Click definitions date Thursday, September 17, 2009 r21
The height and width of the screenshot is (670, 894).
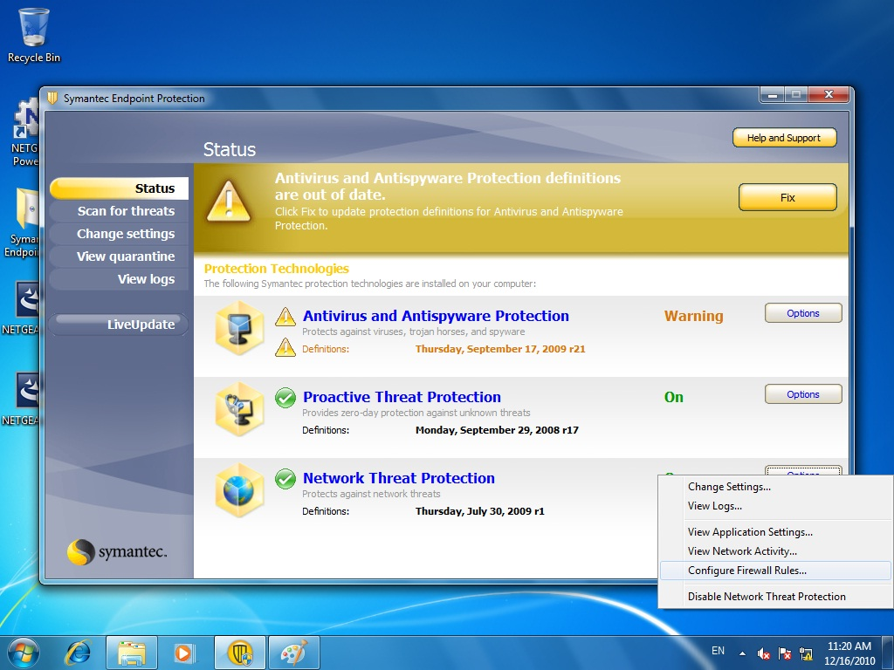tap(500, 349)
